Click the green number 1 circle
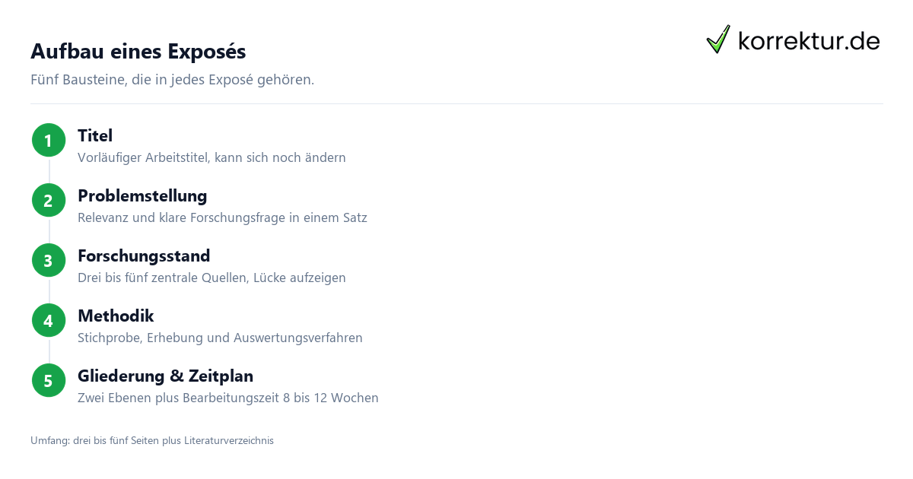Screen dimensions: 913x479 click(x=49, y=141)
